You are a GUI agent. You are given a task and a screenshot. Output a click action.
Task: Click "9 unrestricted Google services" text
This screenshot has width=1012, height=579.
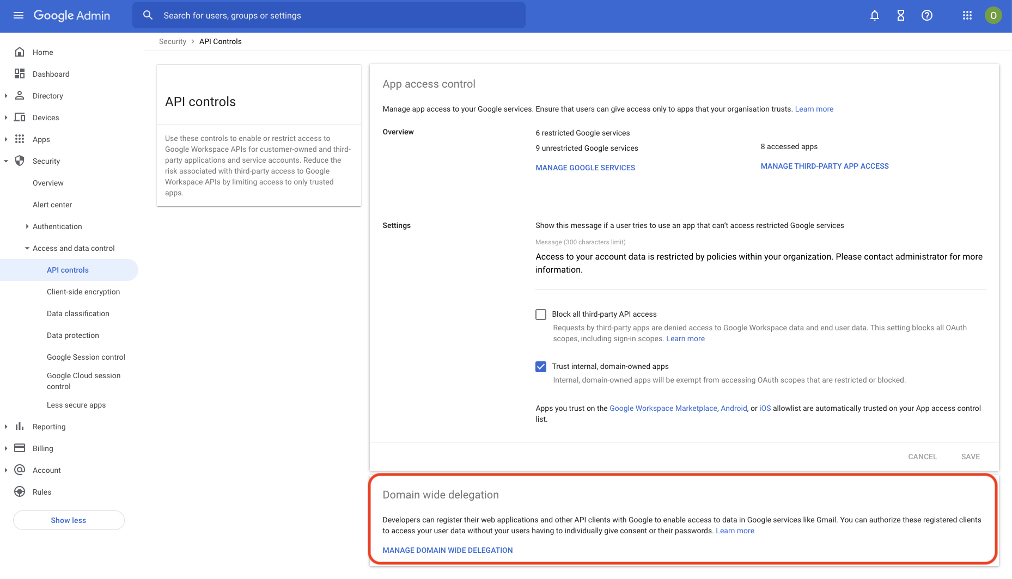[x=587, y=148]
